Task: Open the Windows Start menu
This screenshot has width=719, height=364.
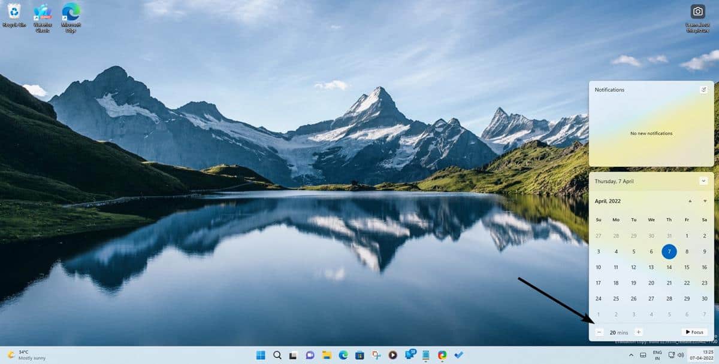Action: [x=261, y=355]
